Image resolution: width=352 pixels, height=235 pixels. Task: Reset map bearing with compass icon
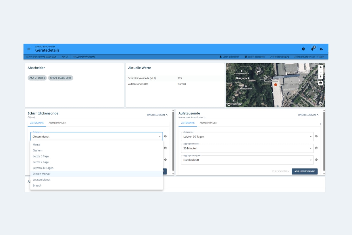321,77
